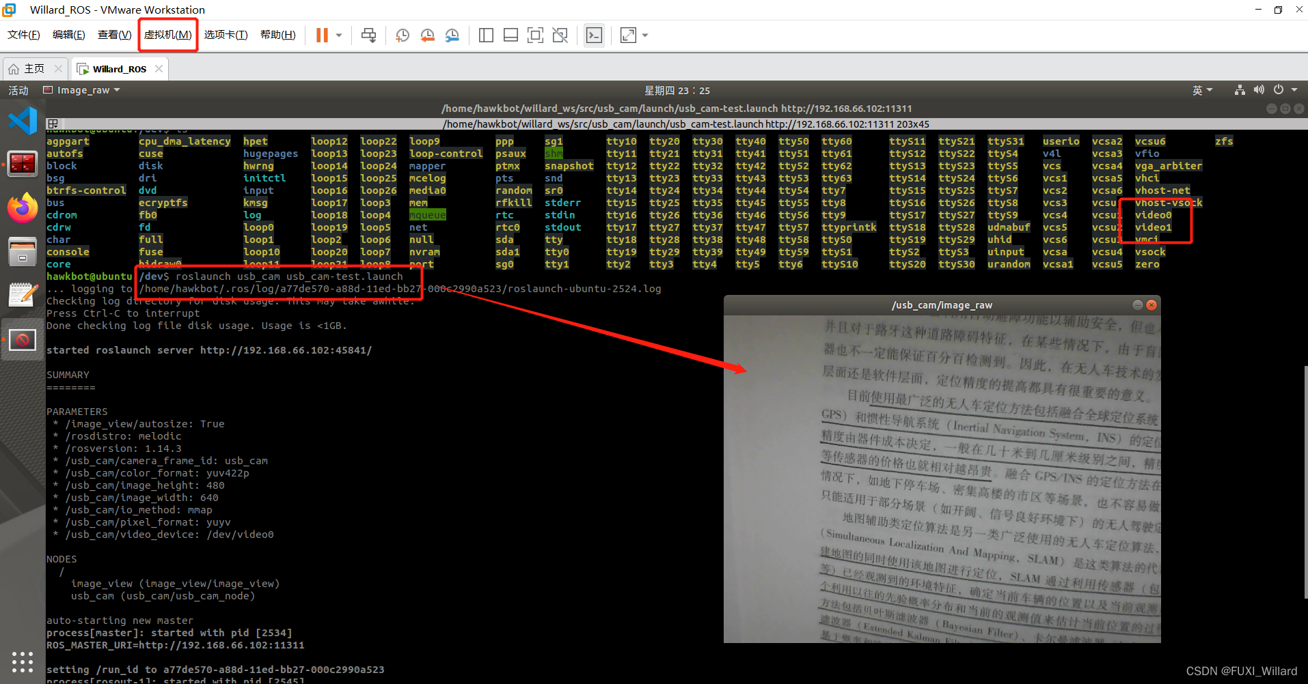Open the 选项卡(T) menu
1308x684 pixels.
226,35
